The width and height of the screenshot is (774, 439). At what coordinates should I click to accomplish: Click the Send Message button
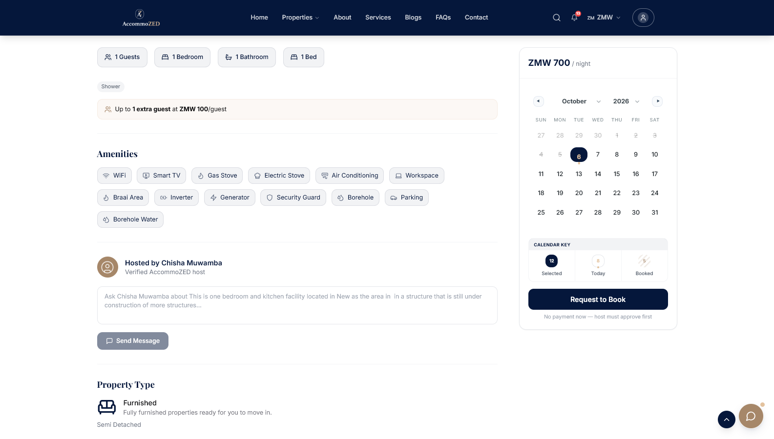click(x=133, y=341)
